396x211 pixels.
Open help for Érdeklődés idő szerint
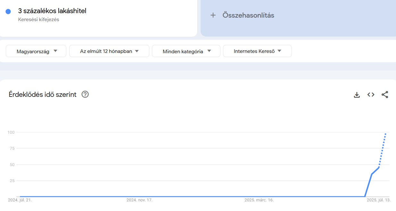point(85,94)
